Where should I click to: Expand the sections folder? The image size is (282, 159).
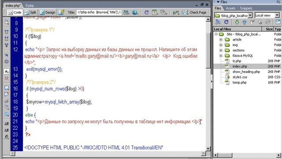pos(221,50)
